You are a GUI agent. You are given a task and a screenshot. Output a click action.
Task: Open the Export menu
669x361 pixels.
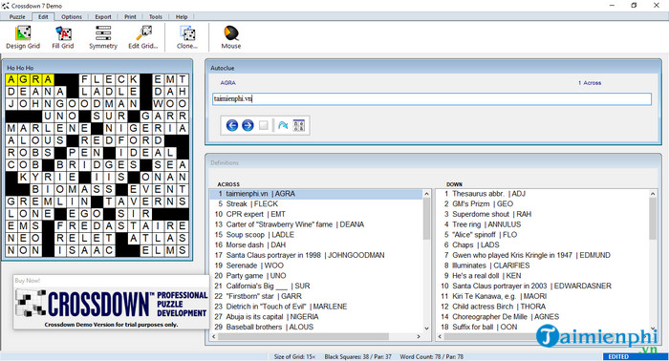(x=103, y=16)
